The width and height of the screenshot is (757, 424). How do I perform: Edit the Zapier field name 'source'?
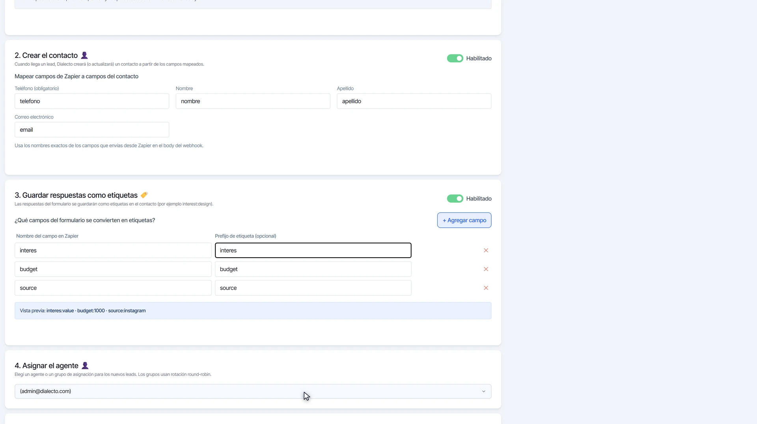(x=113, y=288)
